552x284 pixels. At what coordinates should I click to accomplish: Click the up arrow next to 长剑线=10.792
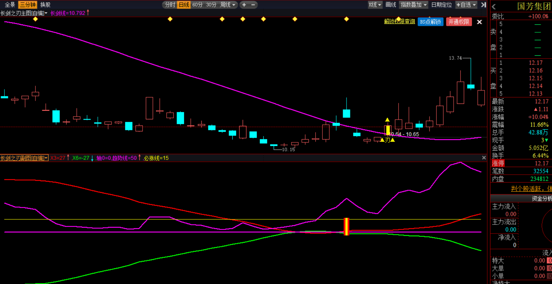(x=88, y=13)
